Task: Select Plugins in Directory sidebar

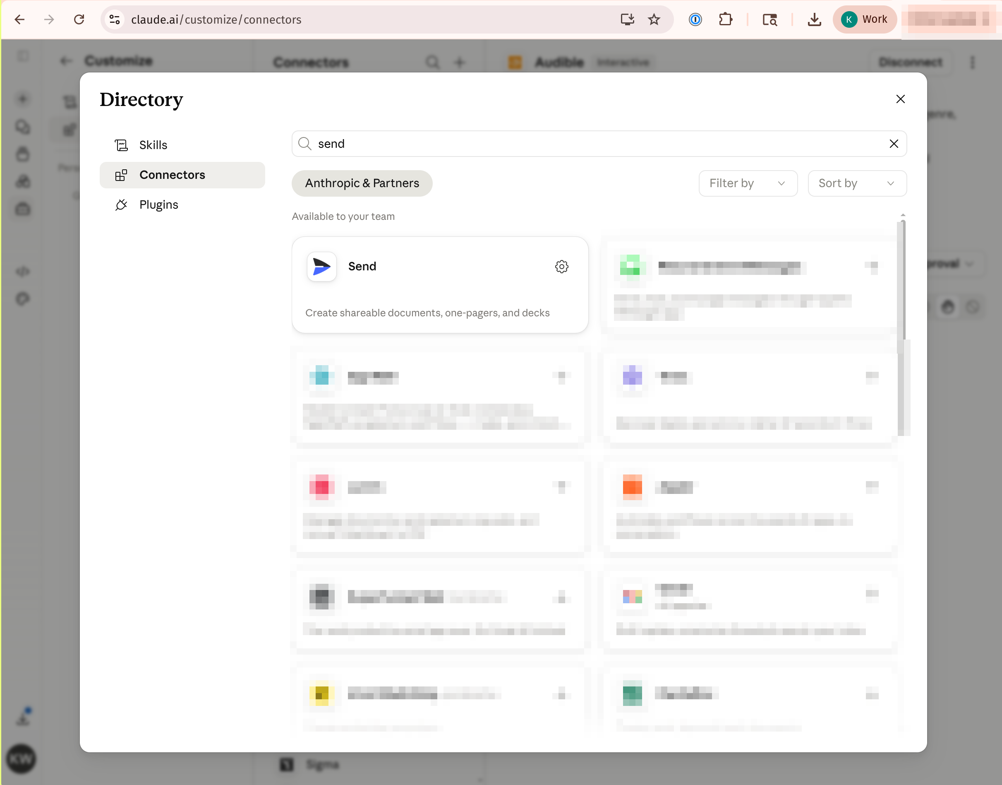Action: [x=182, y=205]
